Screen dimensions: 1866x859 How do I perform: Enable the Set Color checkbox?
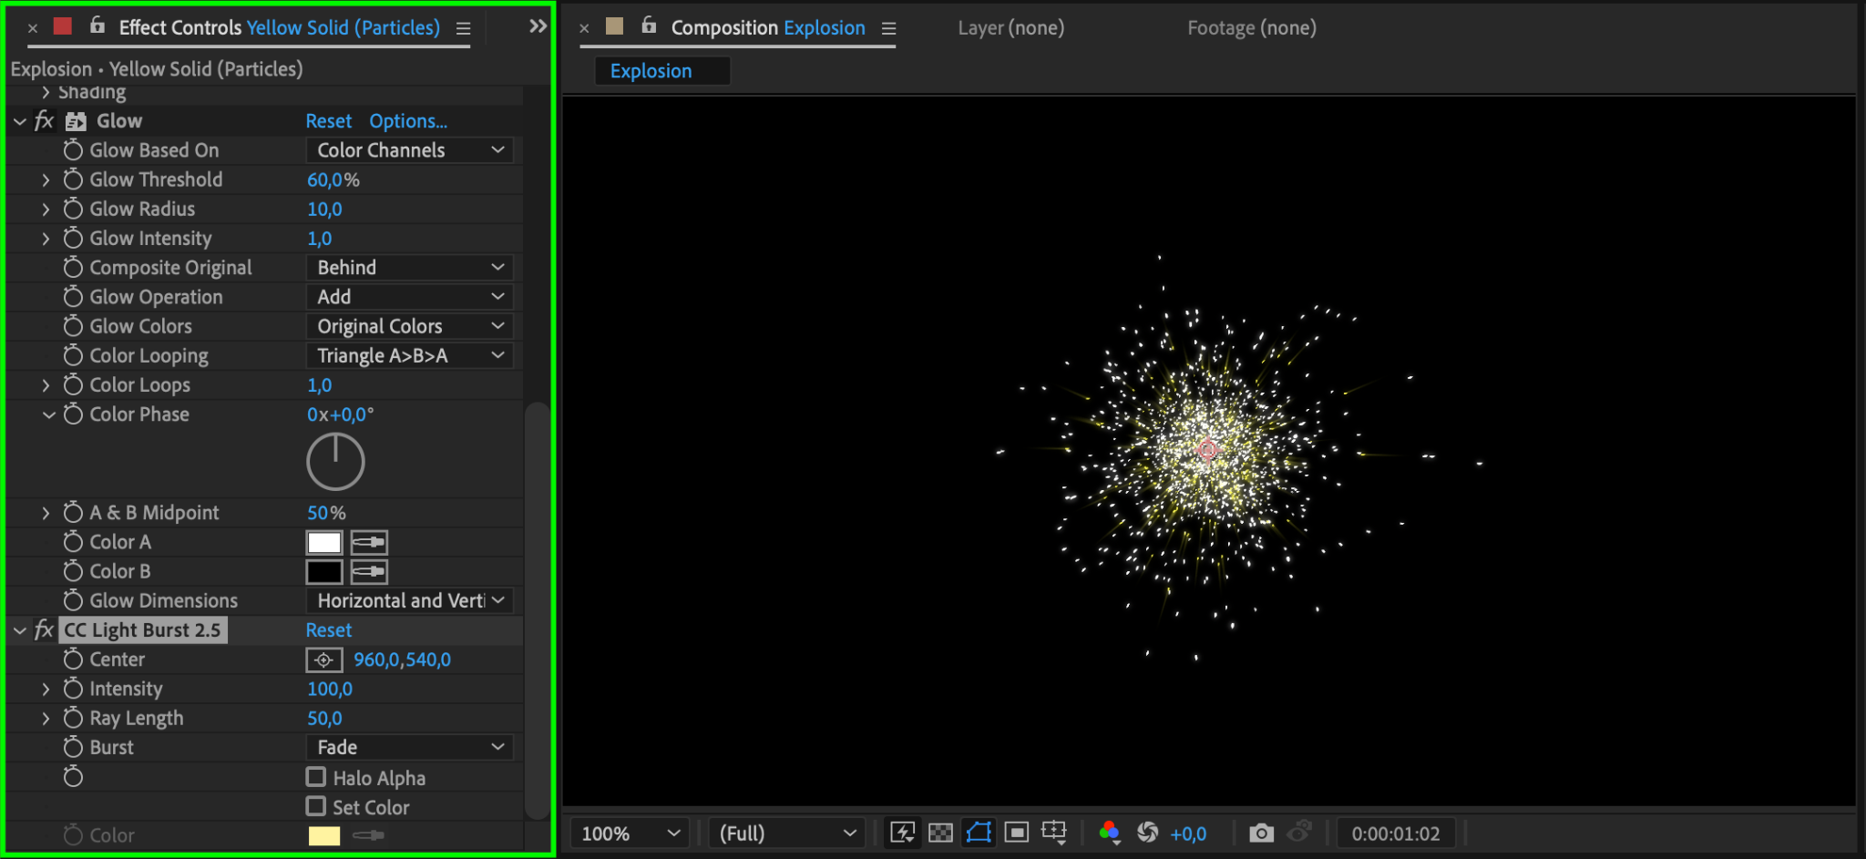tap(316, 806)
